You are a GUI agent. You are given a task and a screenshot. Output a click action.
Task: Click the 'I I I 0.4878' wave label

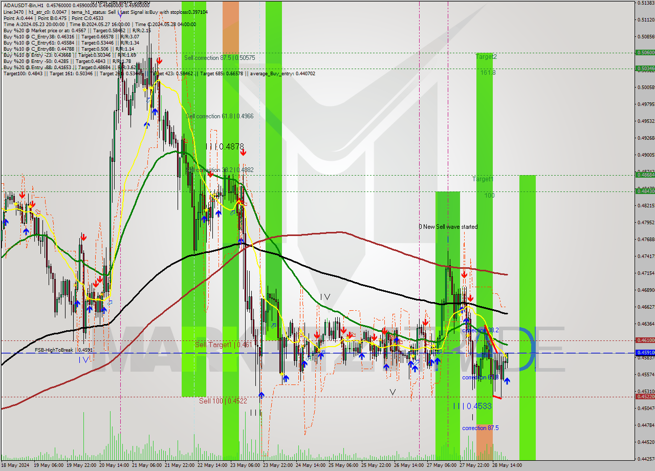click(225, 146)
